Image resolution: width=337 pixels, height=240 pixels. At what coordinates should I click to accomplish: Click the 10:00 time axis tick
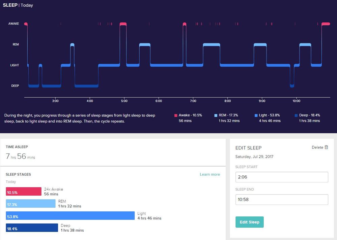pos(297,101)
